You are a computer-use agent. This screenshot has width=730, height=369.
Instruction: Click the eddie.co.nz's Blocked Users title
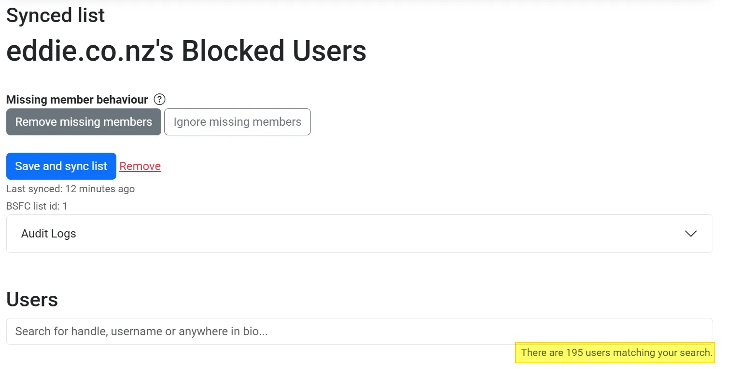point(186,51)
